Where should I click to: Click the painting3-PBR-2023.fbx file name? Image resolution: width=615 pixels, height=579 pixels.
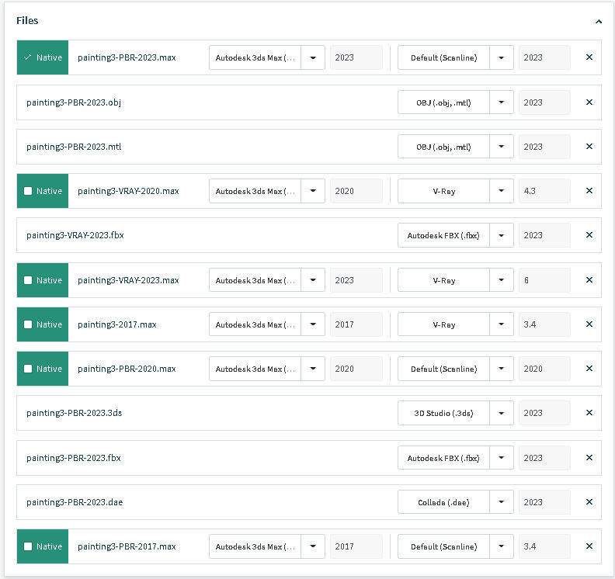74,458
